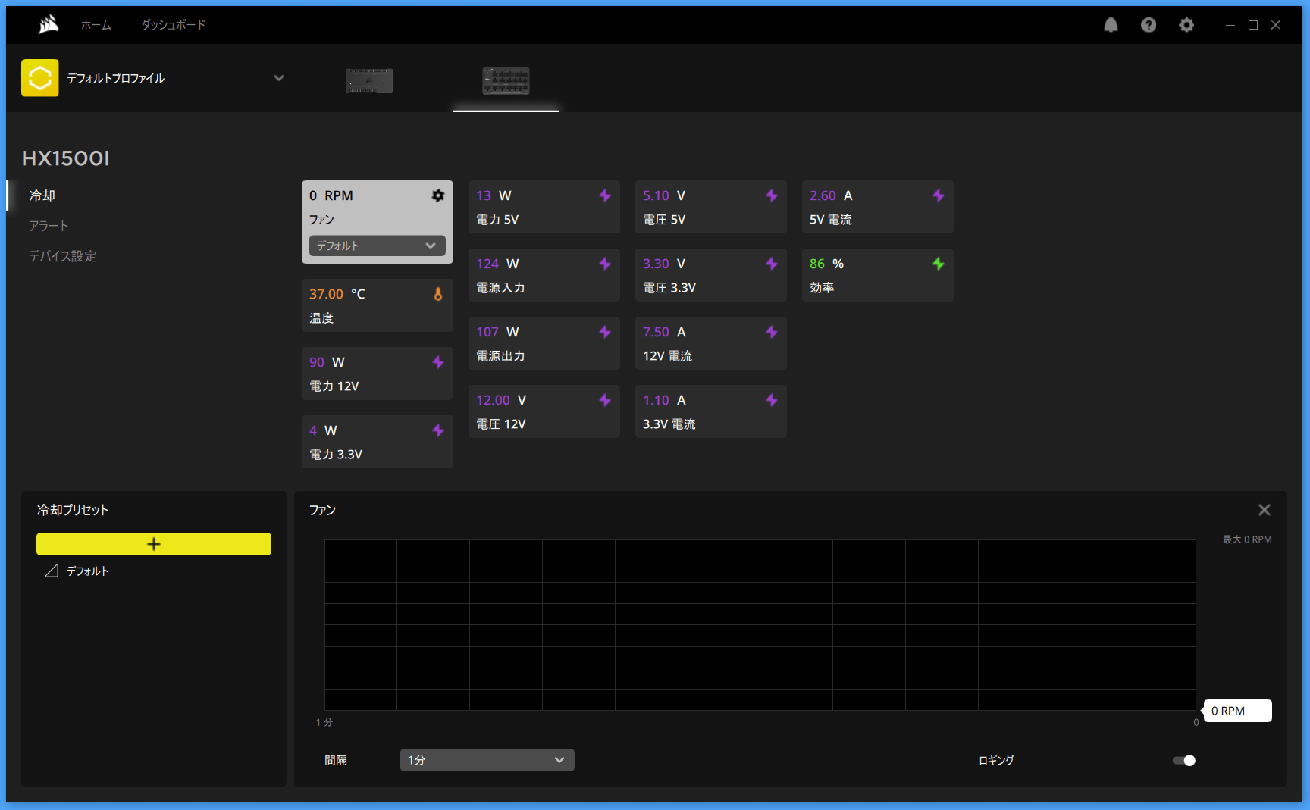The height and width of the screenshot is (810, 1310).
Task: Go to the ホーム menu
Action: (96, 25)
